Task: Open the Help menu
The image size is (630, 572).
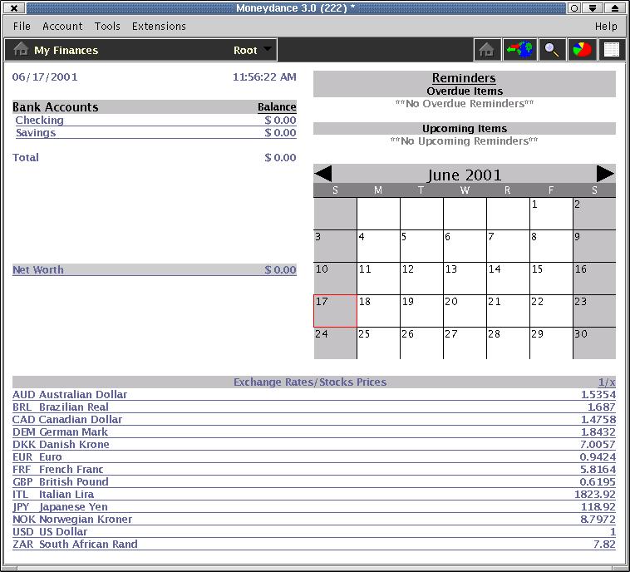Action: click(x=606, y=26)
